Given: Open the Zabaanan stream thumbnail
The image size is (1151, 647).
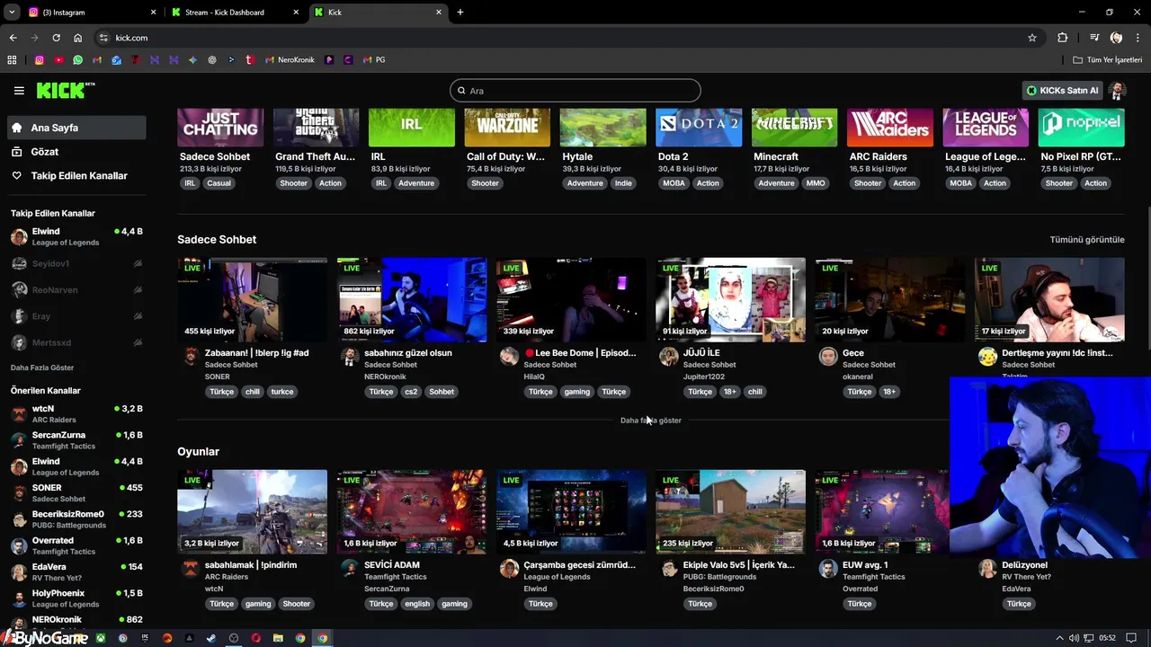Looking at the screenshot, I should (253, 300).
